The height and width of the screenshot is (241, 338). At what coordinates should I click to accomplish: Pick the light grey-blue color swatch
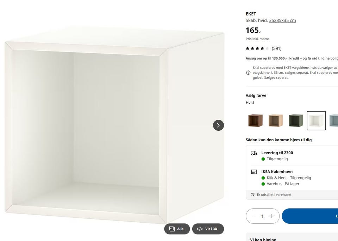(x=333, y=121)
